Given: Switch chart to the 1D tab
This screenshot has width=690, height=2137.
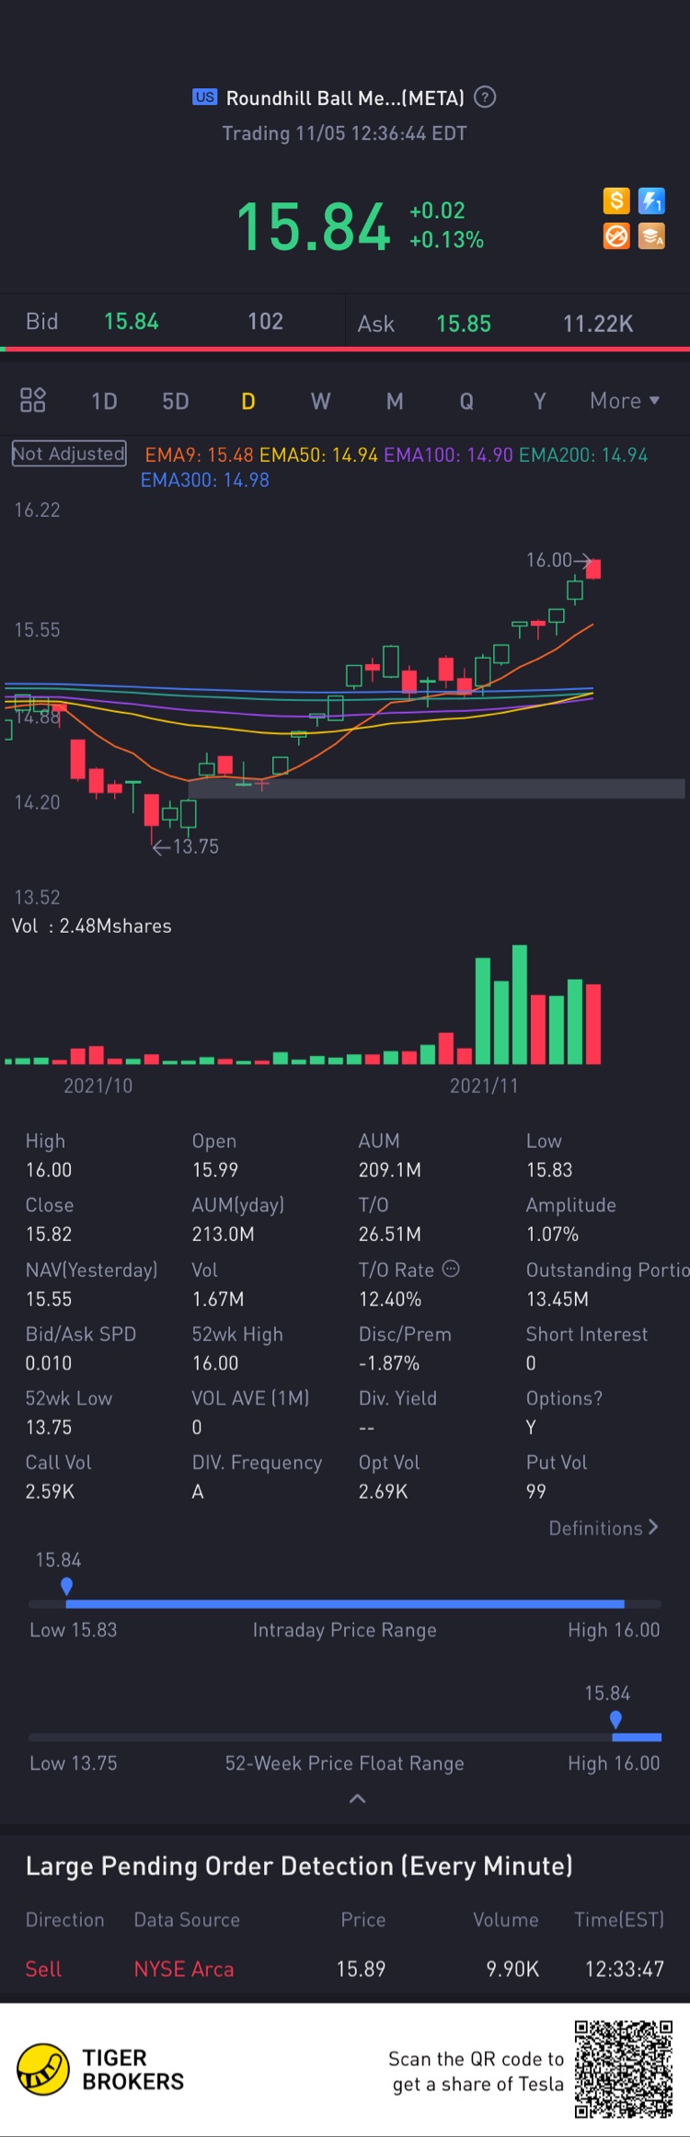Looking at the screenshot, I should tap(104, 401).
